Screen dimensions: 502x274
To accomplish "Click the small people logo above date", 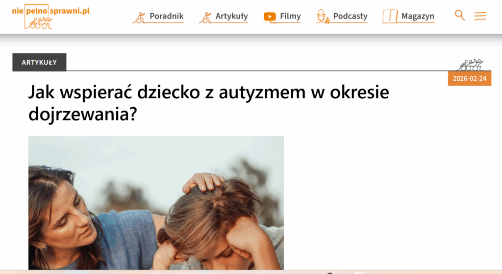I will pos(470,65).
